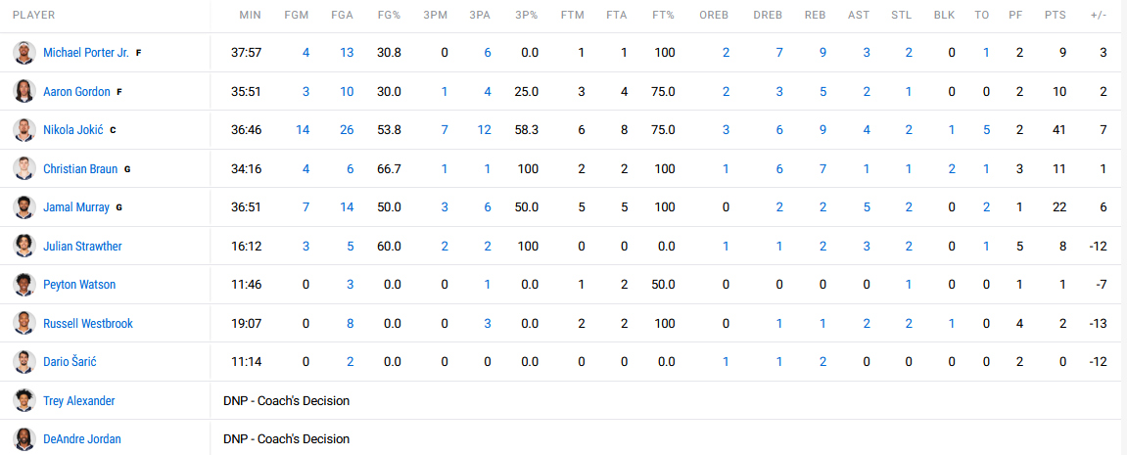
Task: Click Trey Alexander's player photo
Action: point(24,400)
